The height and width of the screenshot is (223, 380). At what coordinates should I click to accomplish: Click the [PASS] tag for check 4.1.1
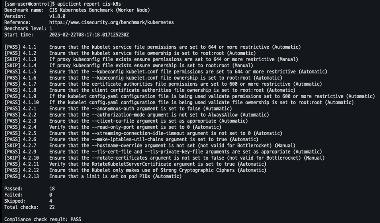12,47
